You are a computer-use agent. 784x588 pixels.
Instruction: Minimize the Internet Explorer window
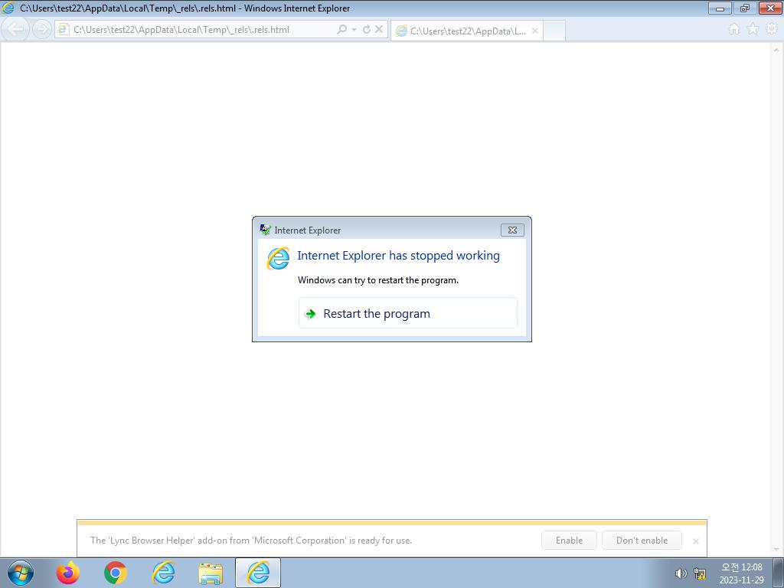720,8
